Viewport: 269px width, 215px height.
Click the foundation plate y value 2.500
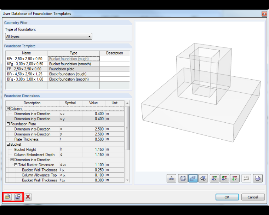tap(93, 134)
